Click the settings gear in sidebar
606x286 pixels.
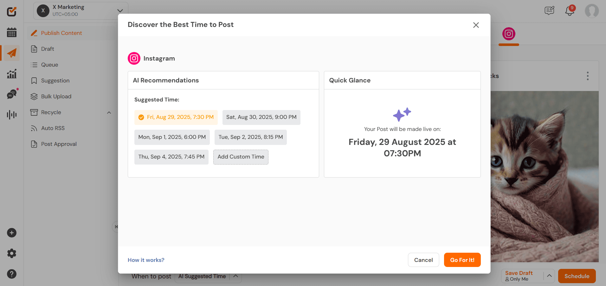(12, 253)
